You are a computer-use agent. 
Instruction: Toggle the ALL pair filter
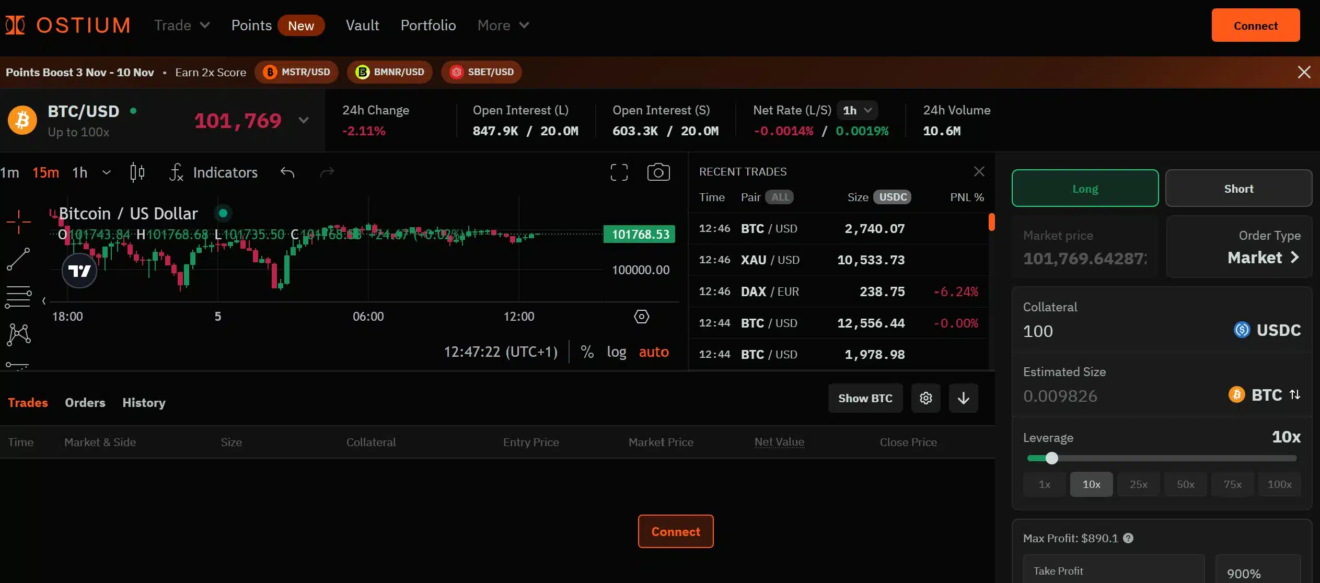pos(780,197)
